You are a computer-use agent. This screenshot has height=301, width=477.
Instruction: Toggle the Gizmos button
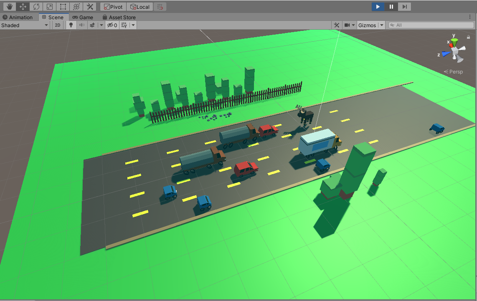367,25
